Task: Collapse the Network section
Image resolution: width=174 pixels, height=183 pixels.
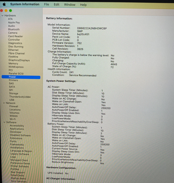Action: click(x=4, y=103)
